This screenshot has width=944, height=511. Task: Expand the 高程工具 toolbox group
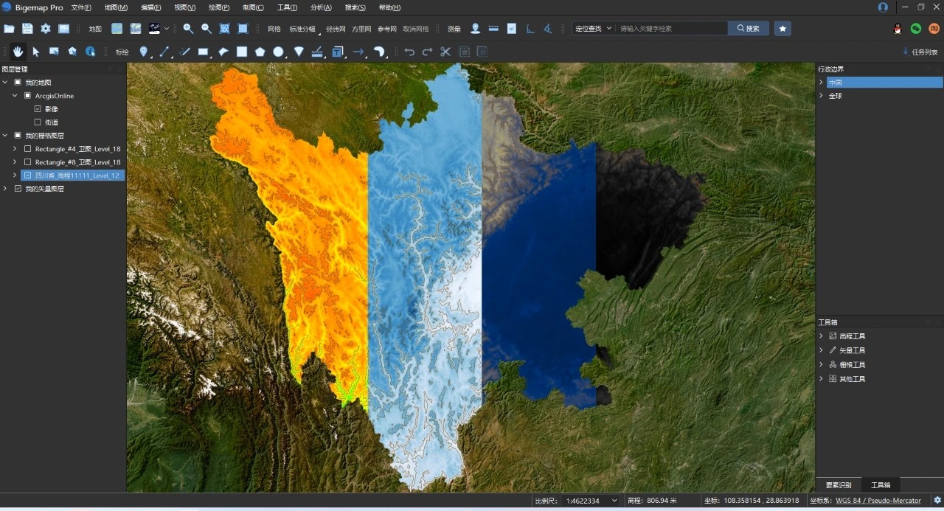tap(822, 336)
